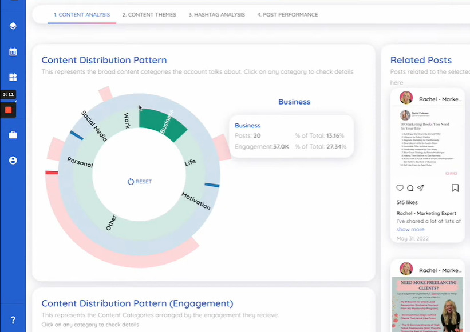Screen dimensions: 470x332
Task: Bookmark Rachel's post using the save icon
Action: pos(455,188)
